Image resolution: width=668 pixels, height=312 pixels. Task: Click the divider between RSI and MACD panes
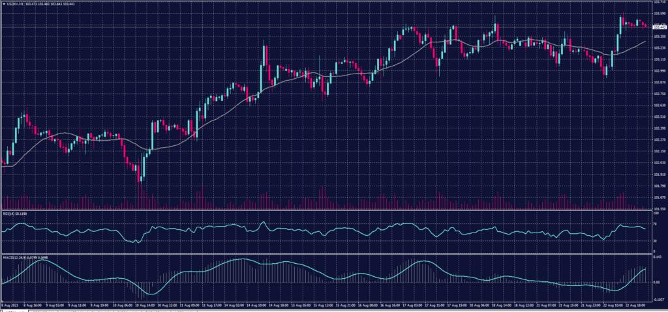[x=326, y=253]
